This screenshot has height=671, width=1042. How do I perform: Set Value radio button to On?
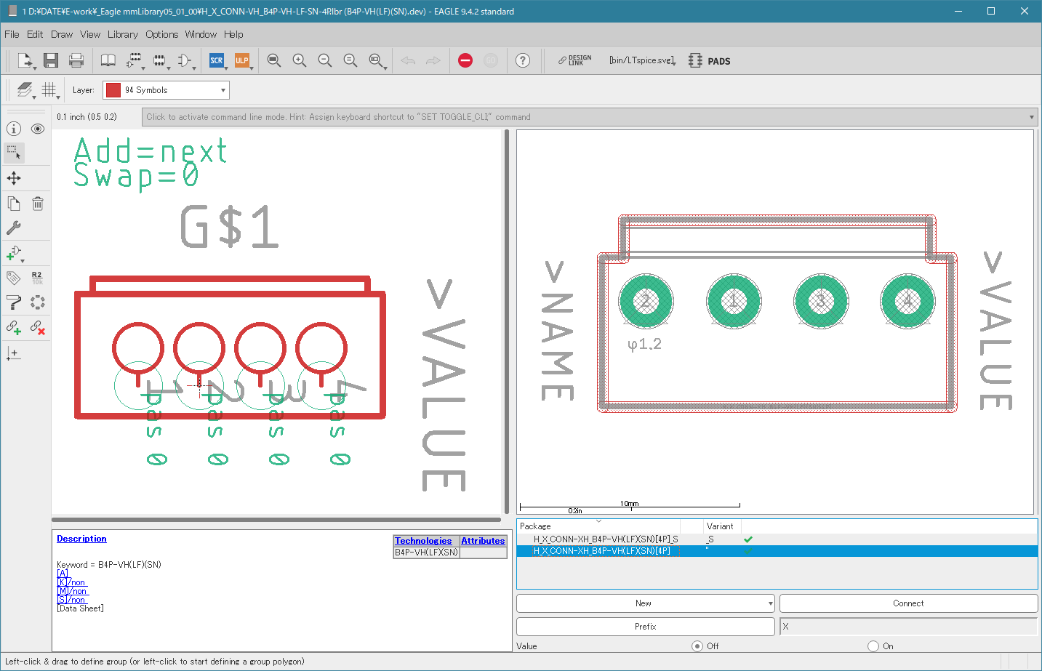tap(873, 646)
